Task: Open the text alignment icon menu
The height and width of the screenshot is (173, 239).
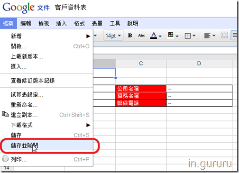Action: [x=207, y=36]
